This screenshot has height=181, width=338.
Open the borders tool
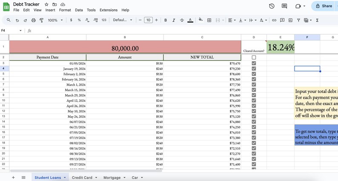point(209,20)
